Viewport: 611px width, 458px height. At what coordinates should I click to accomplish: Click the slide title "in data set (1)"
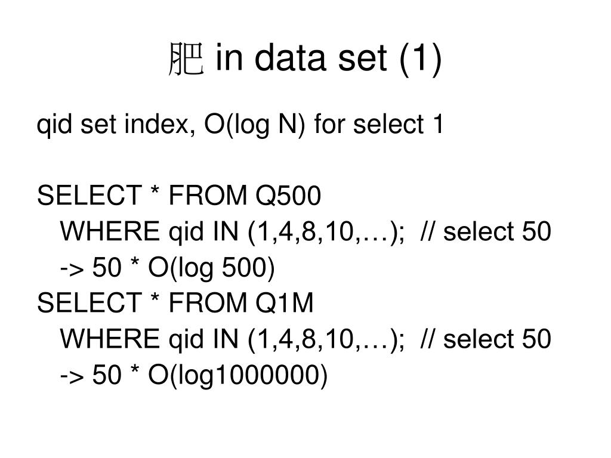click(x=328, y=58)
